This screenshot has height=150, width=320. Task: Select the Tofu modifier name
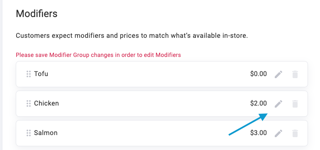(x=41, y=74)
